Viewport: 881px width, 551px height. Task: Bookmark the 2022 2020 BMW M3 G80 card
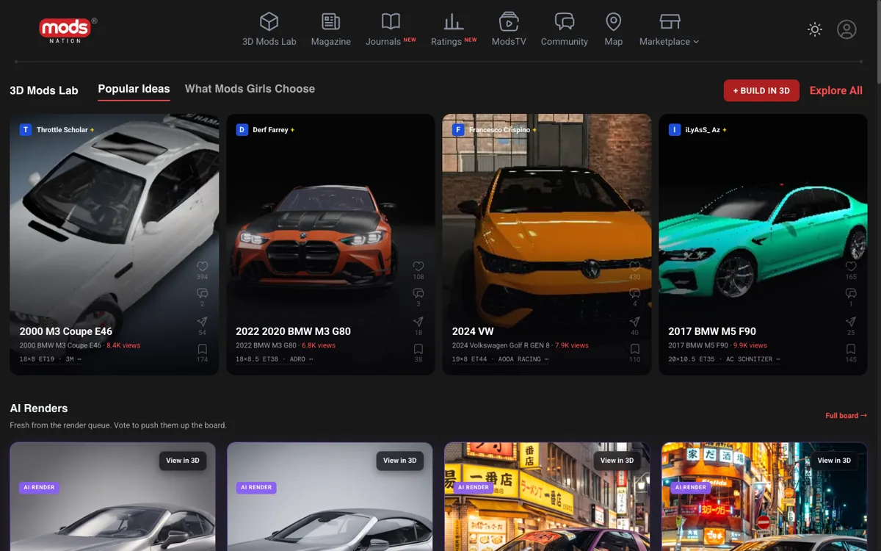coord(418,349)
